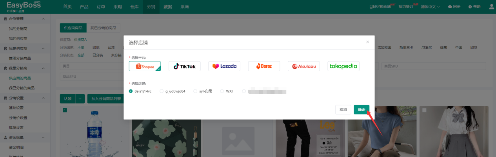Screen dimensions: 496x157
Task: Confirm with the 确定 button
Action: click(362, 110)
